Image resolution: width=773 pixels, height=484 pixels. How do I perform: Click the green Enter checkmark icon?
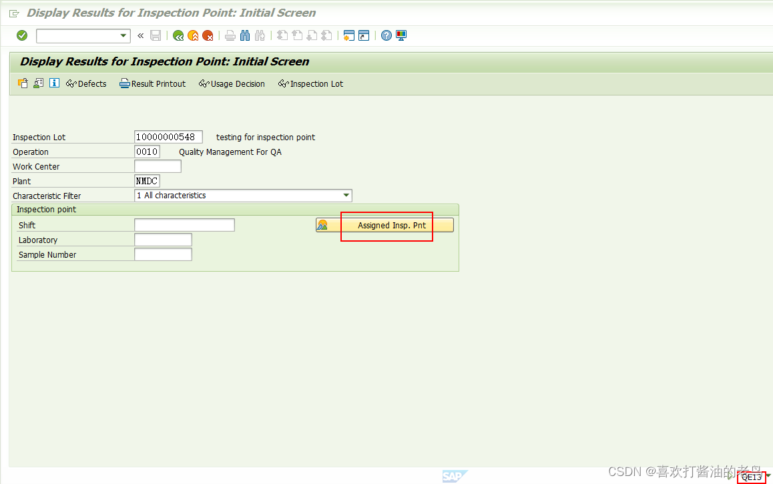tap(21, 35)
